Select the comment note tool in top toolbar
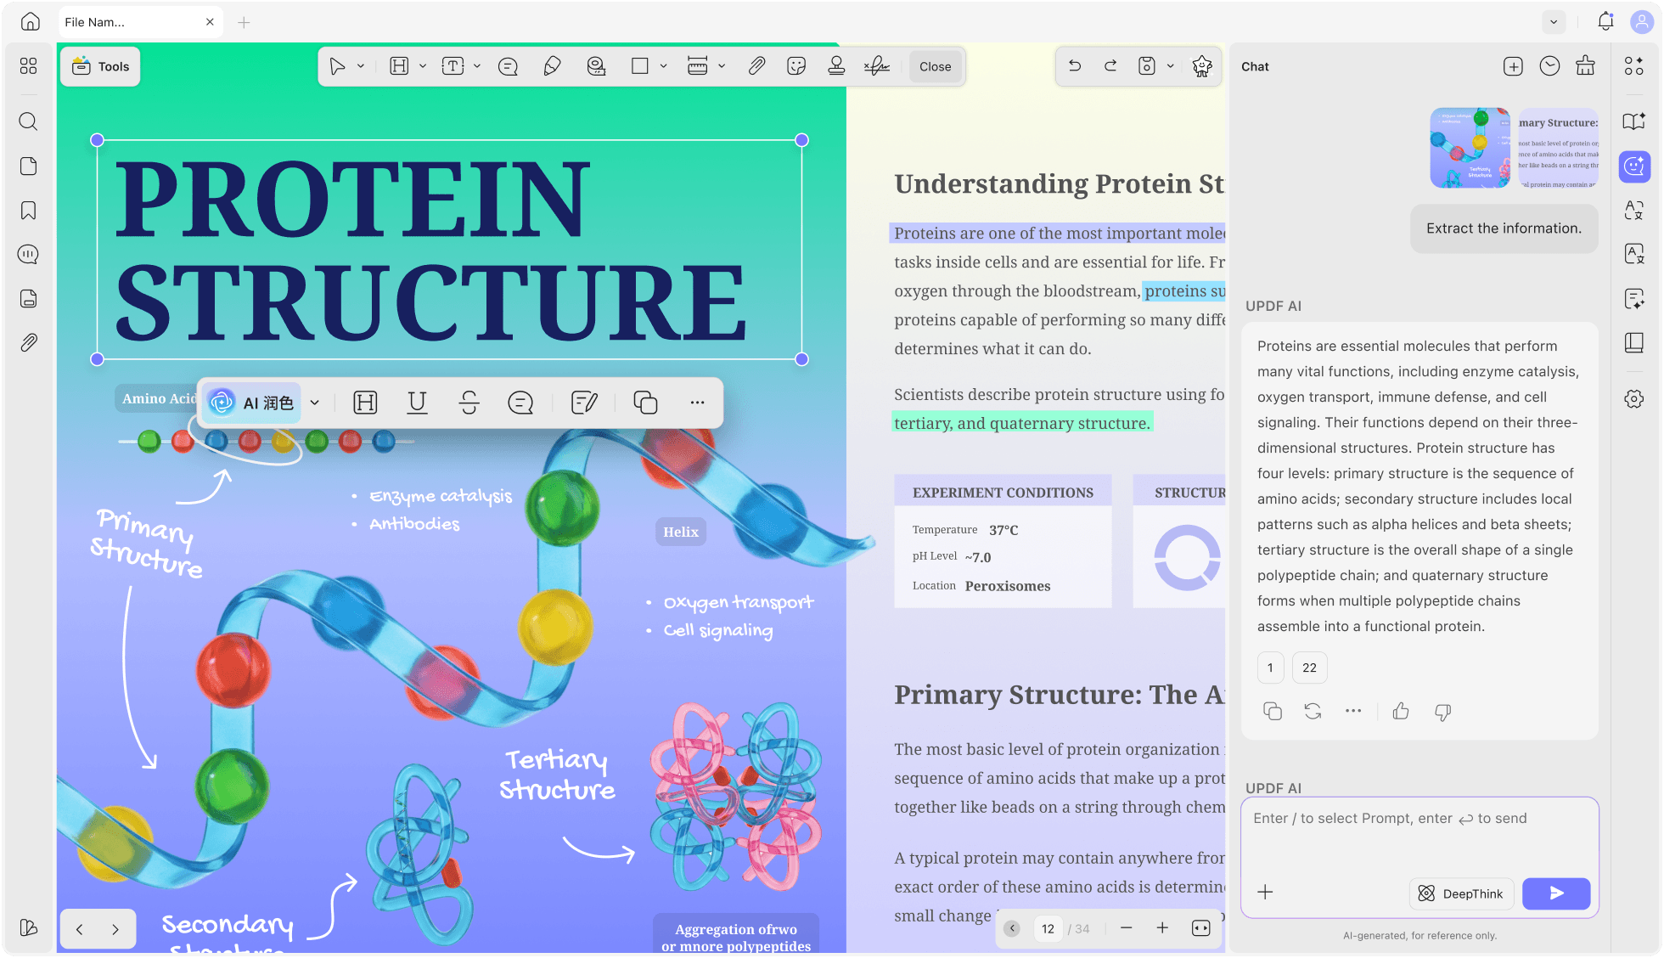Viewport: 1664px width, 958px height. pos(508,66)
